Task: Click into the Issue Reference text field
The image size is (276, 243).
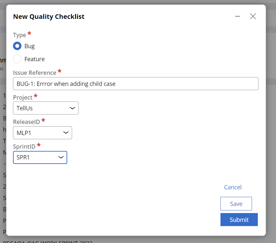Action: pos(136,84)
